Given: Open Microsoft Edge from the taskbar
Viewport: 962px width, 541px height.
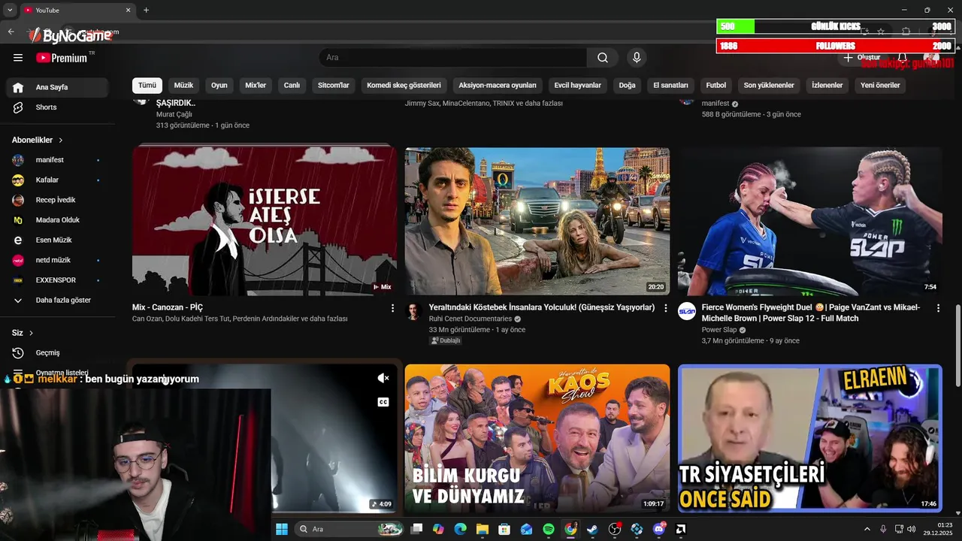Looking at the screenshot, I should point(460,529).
